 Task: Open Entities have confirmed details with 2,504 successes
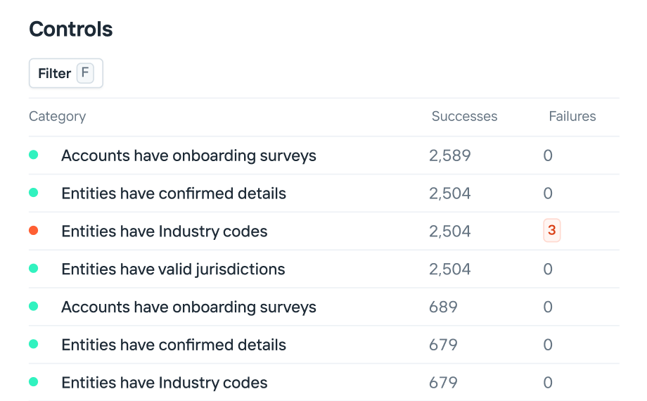[x=174, y=193]
